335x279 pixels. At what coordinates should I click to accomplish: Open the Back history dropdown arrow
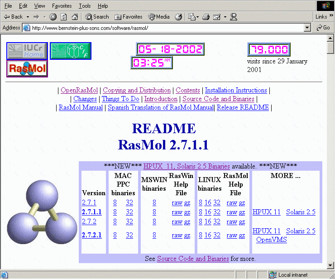pos(28,17)
